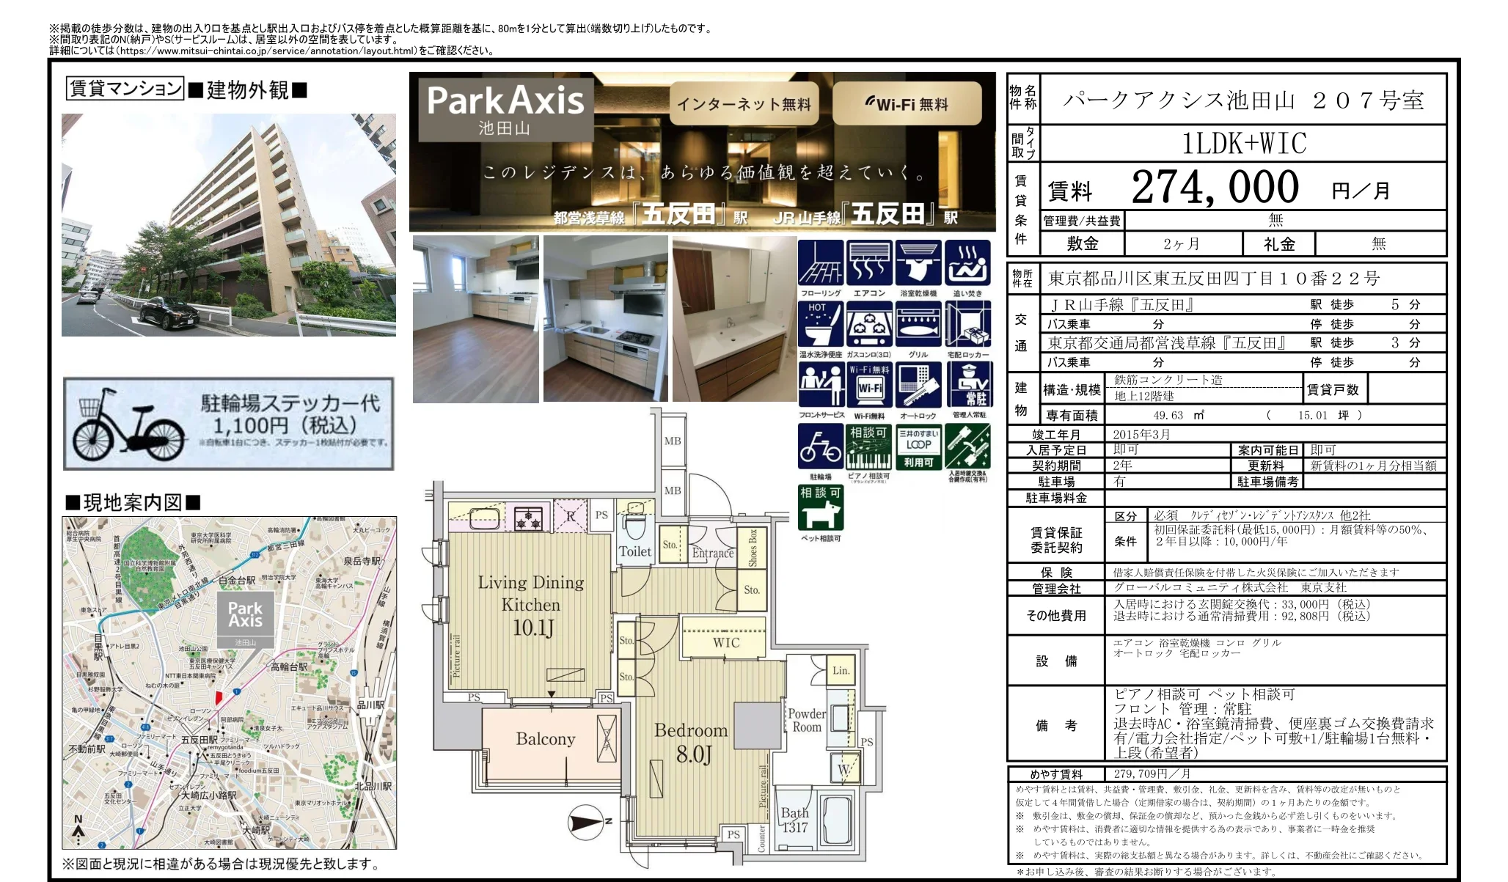
Task: Click the address 東京都品川区東五反田四丁目10番22号
Action: coord(1214,279)
